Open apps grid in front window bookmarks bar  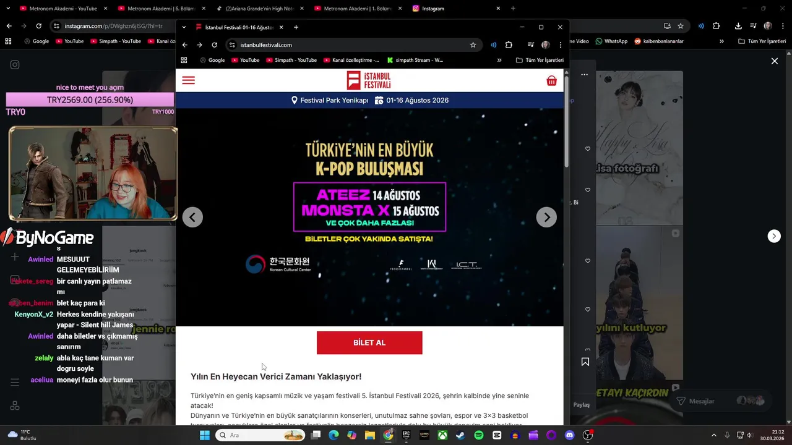[184, 60]
